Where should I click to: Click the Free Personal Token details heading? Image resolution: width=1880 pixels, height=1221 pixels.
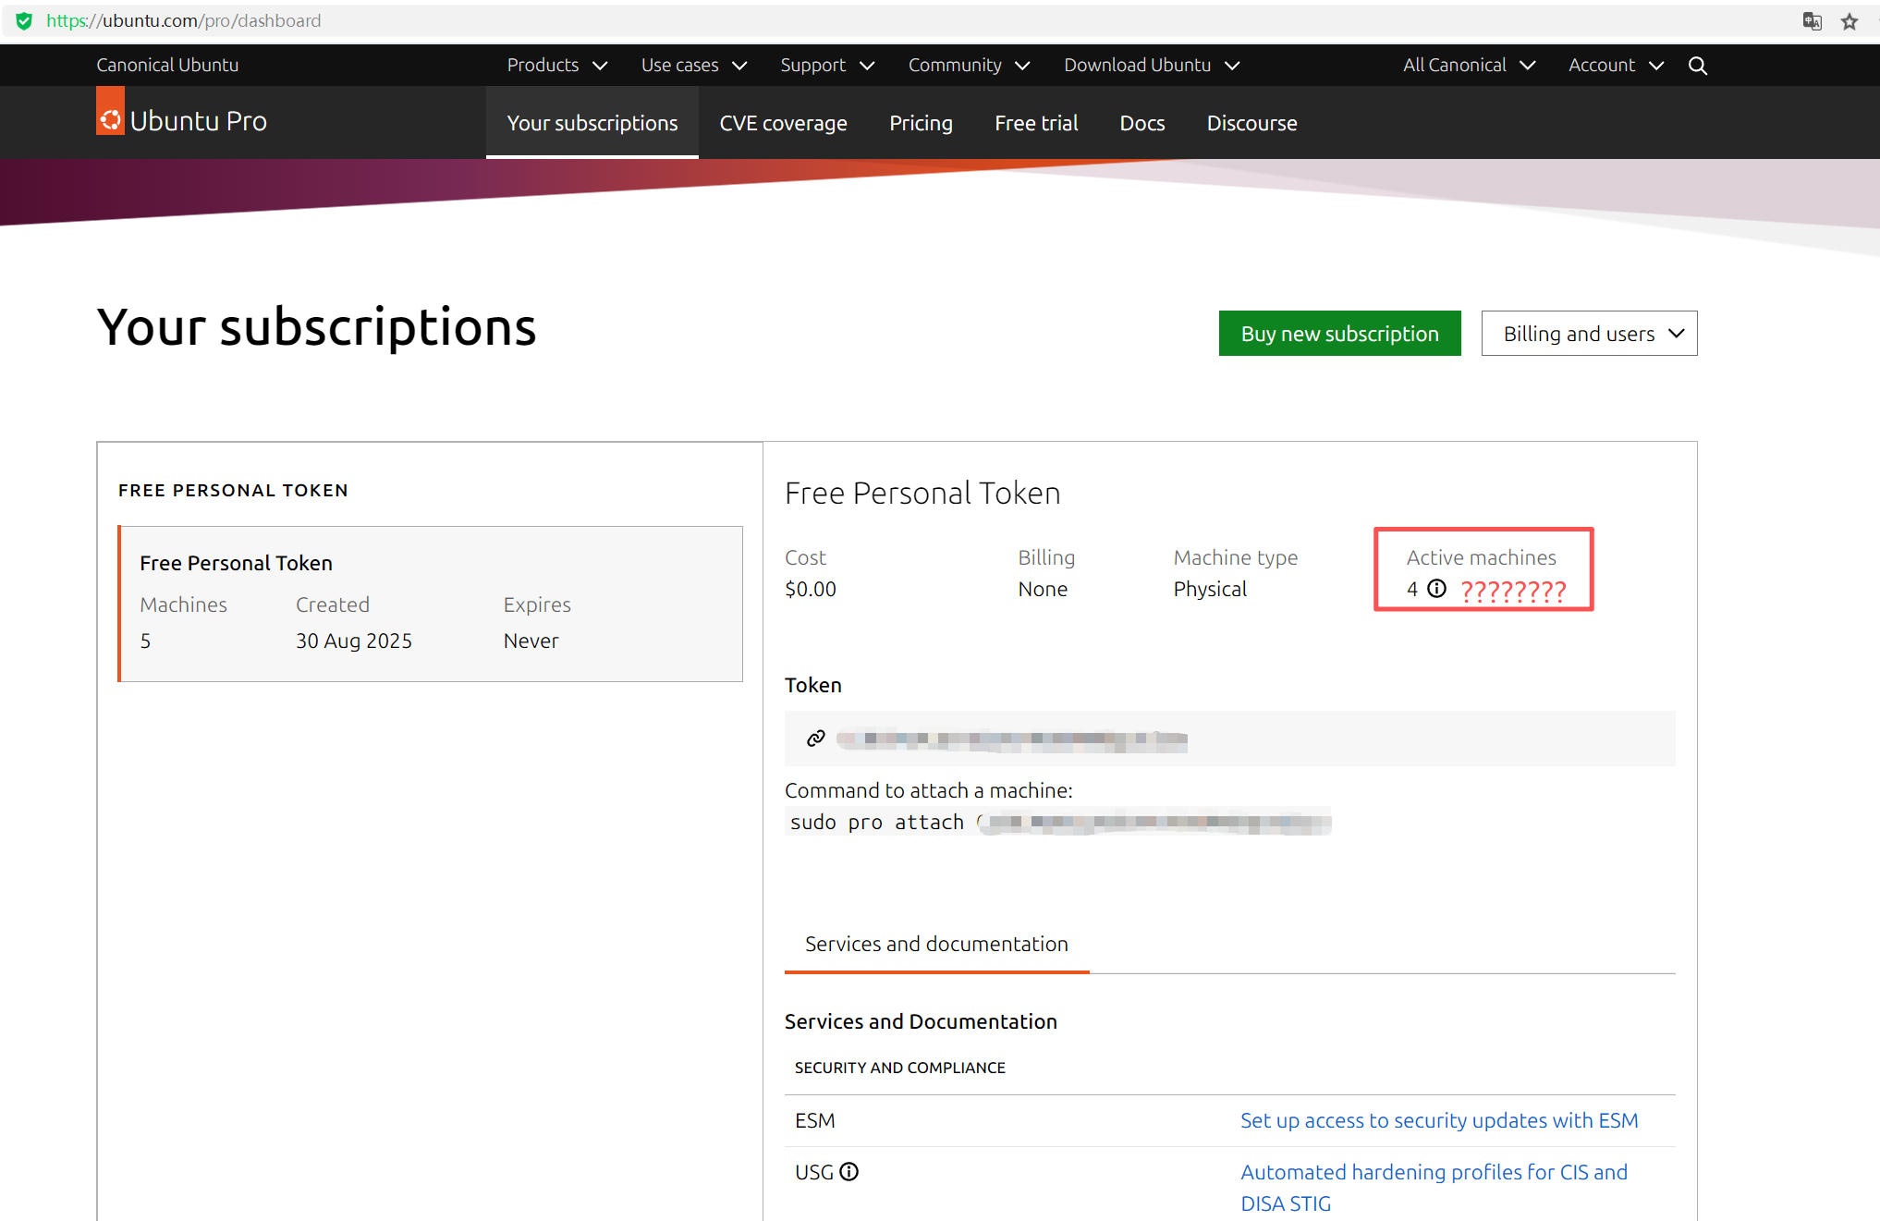922,494
